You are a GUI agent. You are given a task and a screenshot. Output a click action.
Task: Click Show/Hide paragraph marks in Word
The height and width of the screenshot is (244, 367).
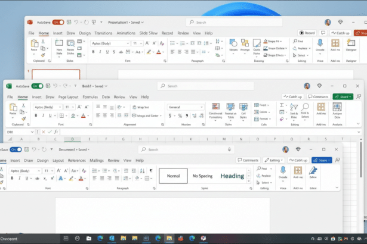point(151,171)
